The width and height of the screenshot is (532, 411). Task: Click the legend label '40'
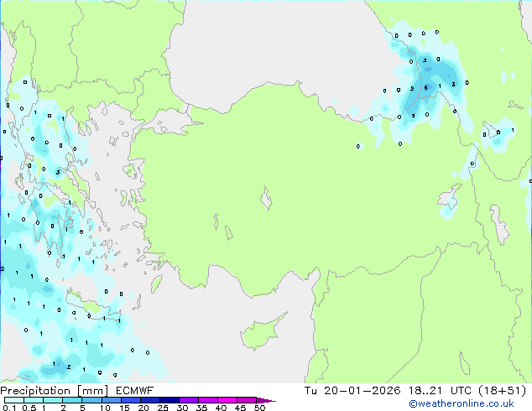click(x=221, y=408)
